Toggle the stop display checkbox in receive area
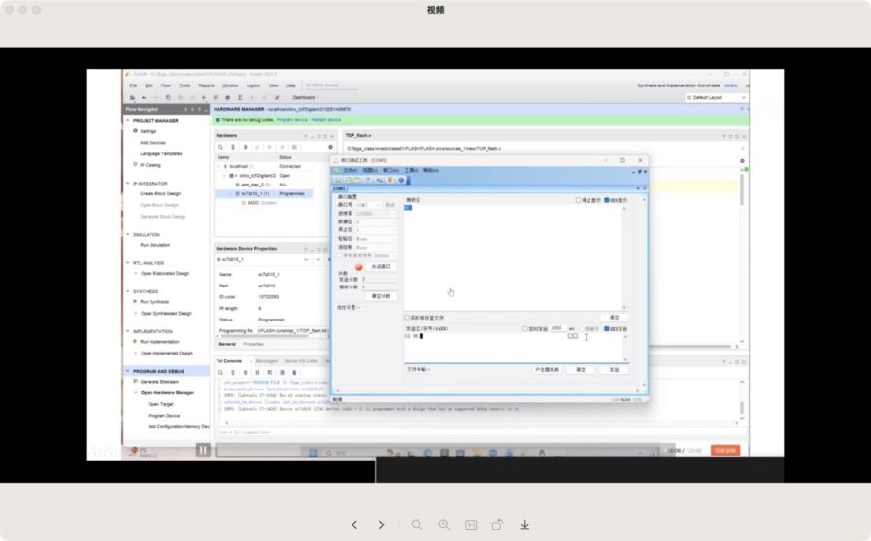871x541 pixels. tap(578, 200)
